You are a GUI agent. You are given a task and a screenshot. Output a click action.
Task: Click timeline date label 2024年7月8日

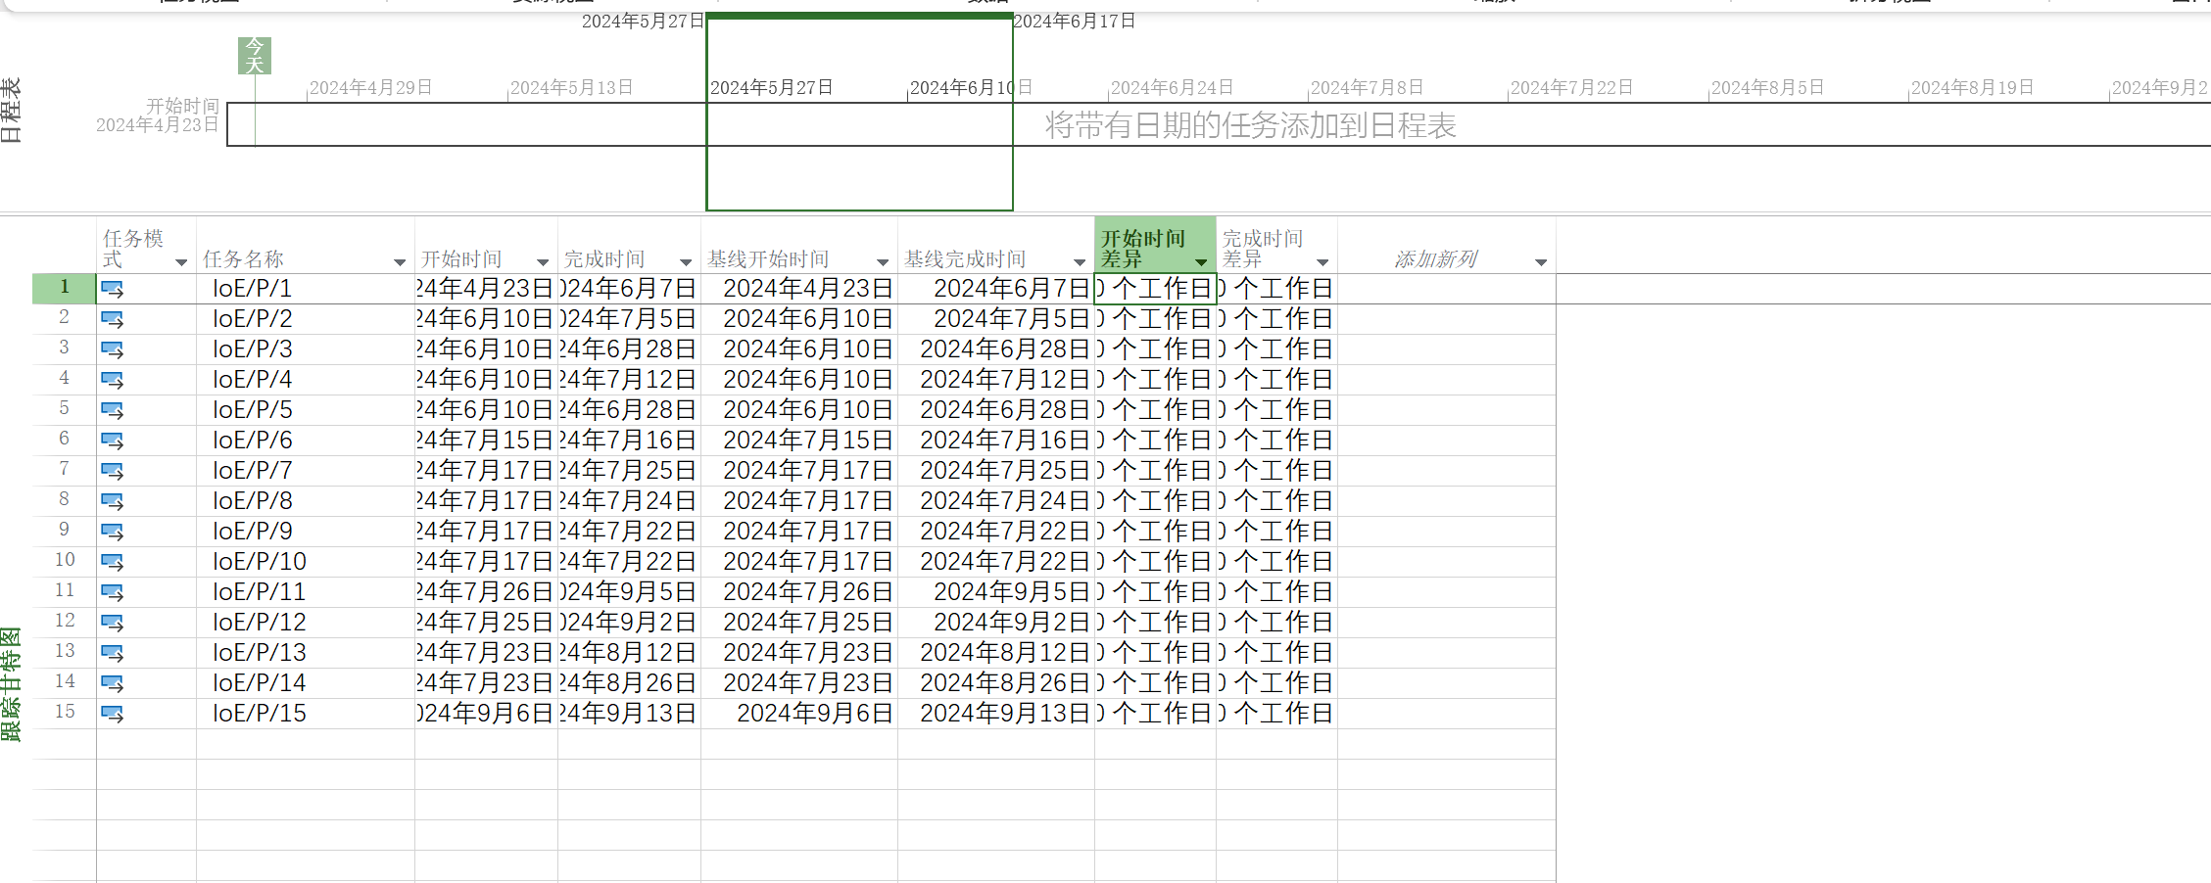click(1367, 88)
